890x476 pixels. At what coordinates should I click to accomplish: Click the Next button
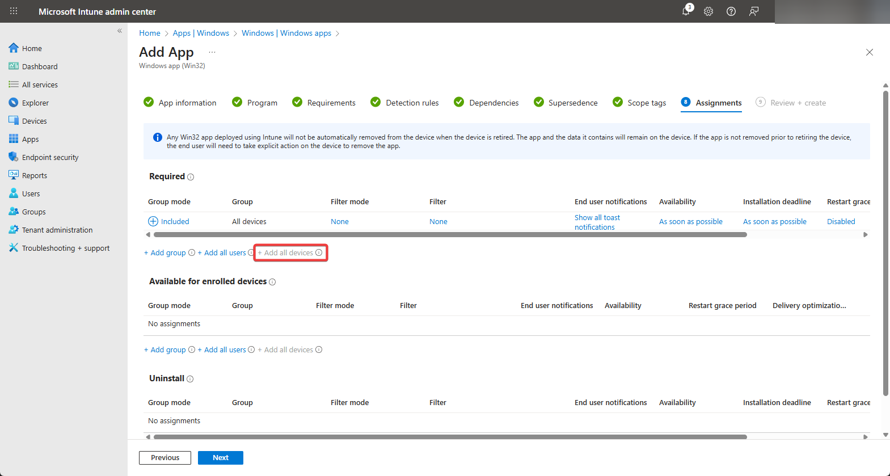220,458
